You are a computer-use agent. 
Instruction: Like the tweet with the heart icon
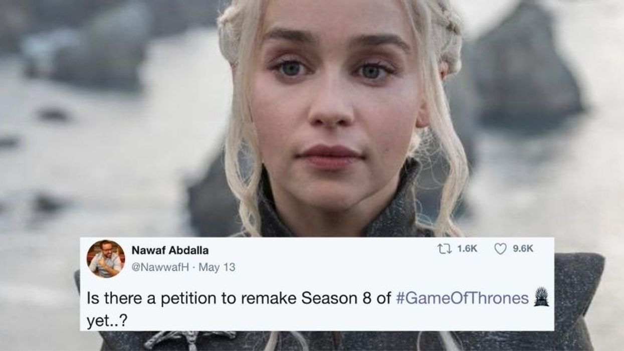click(x=500, y=248)
